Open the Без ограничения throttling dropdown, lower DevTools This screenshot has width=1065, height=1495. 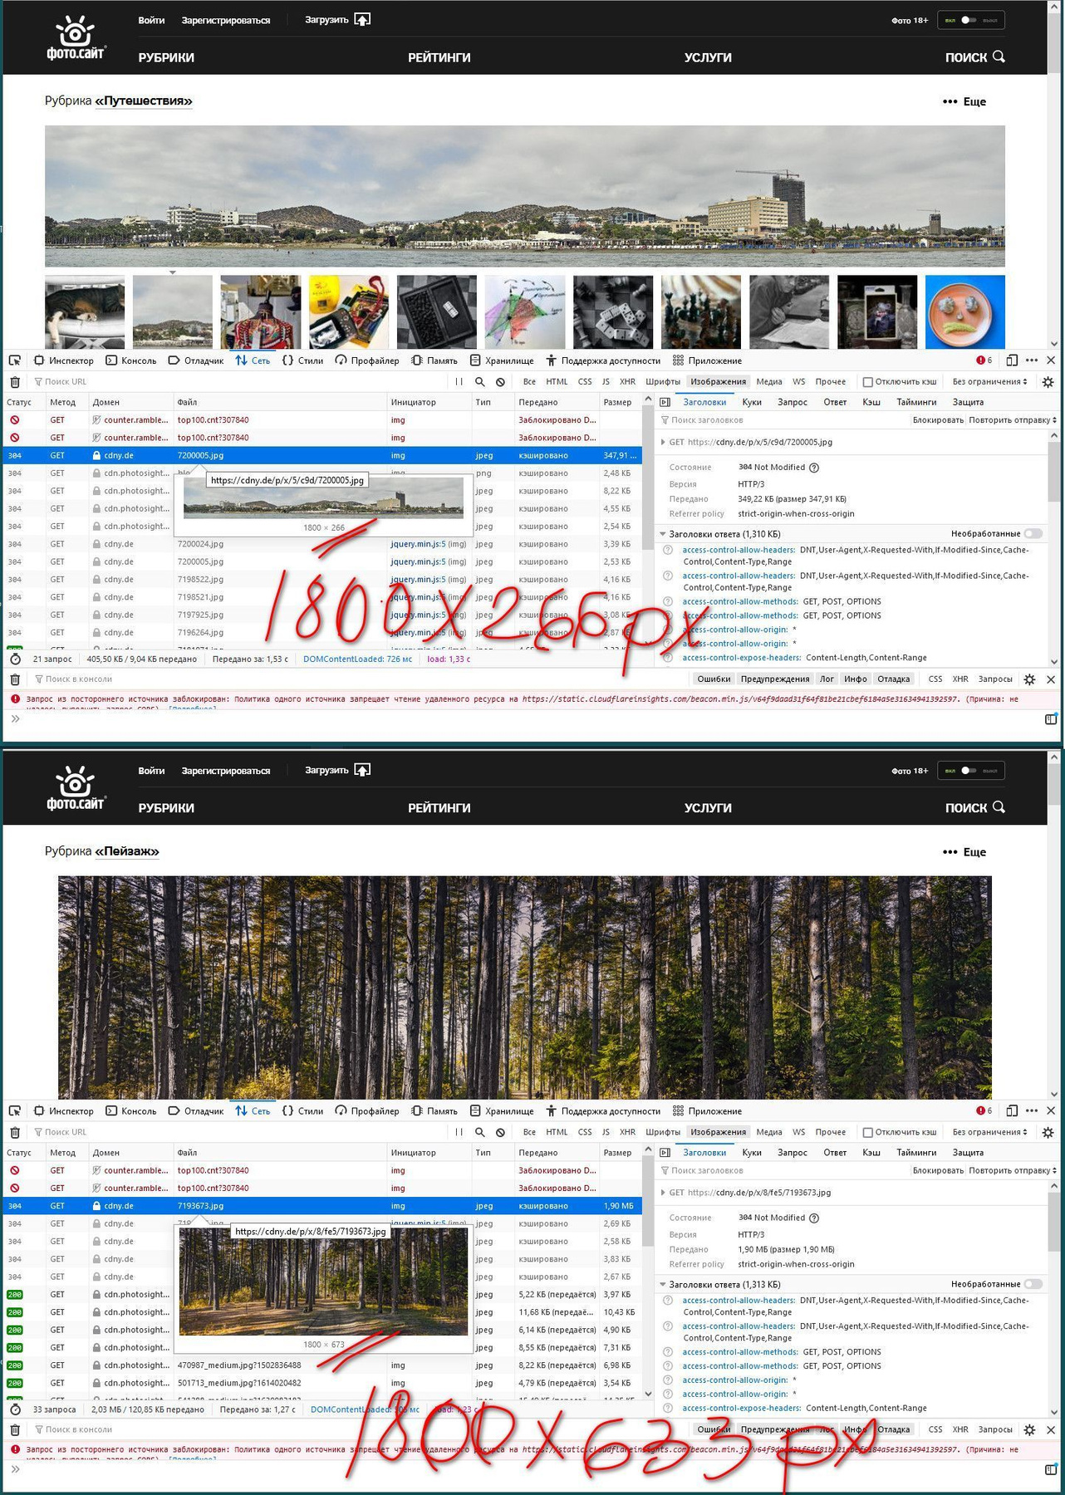989,1132
